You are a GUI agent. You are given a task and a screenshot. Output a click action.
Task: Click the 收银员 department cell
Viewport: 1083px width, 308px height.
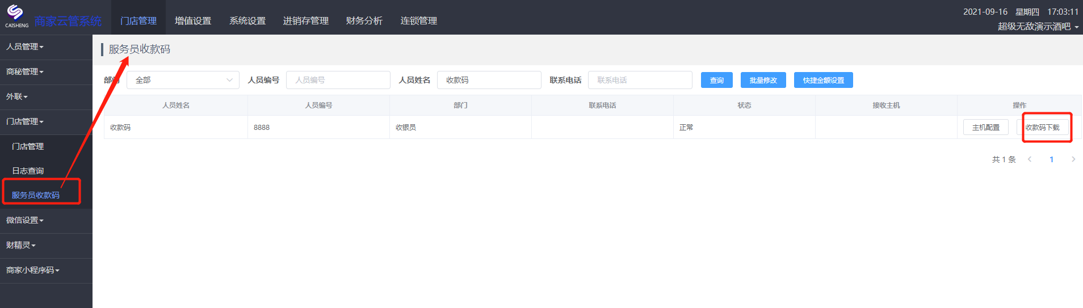[x=460, y=127]
